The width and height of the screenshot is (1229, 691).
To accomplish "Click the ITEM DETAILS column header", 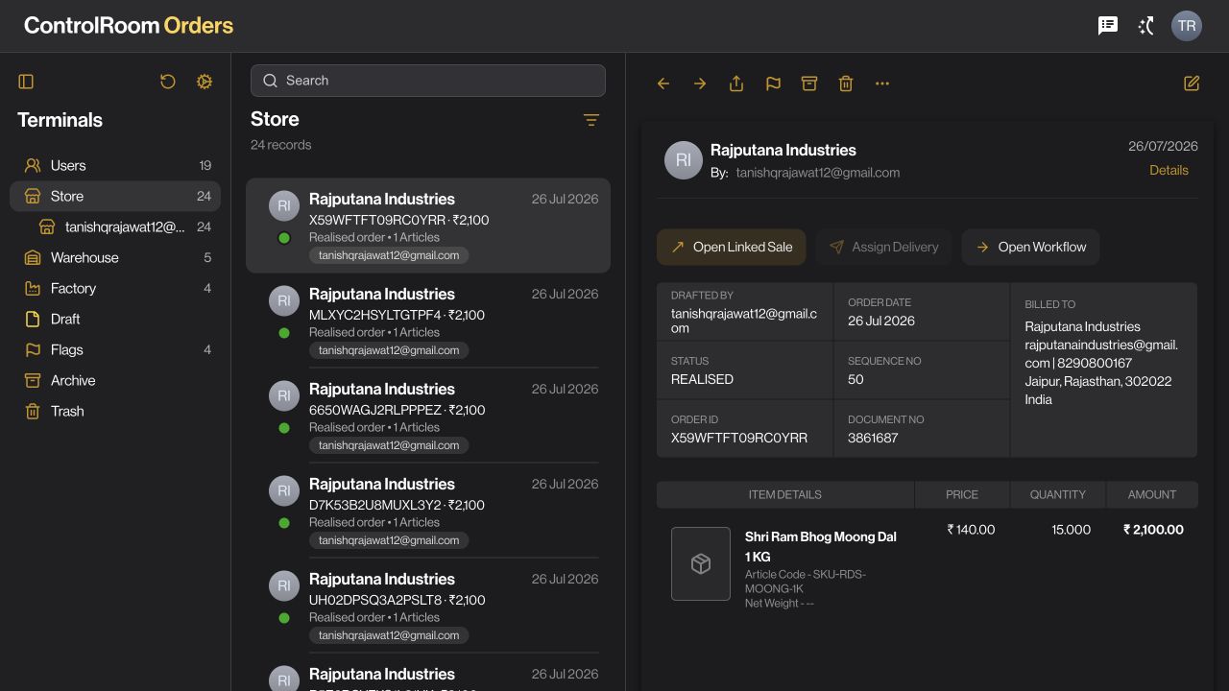I will (x=785, y=494).
